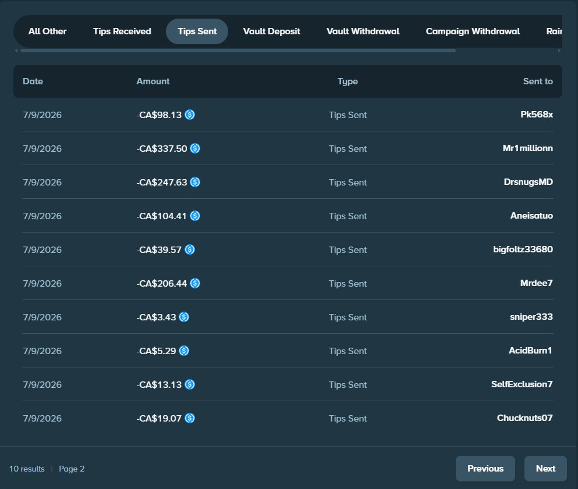Open recipient AcidBurn1
The height and width of the screenshot is (489, 578).
(x=530, y=350)
